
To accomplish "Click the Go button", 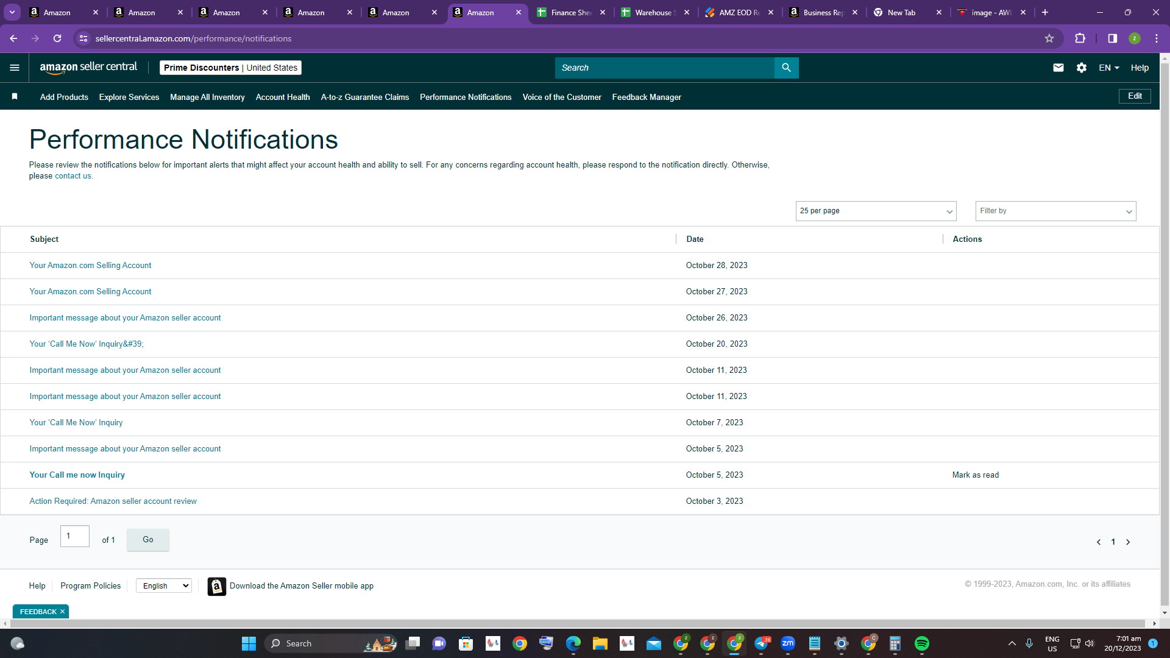I will click(148, 540).
